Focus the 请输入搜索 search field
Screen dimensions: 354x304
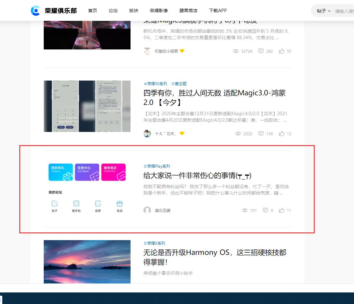coord(344,11)
